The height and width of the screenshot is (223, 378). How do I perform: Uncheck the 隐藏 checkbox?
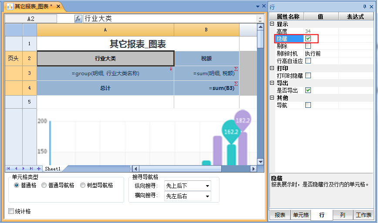coord(308,39)
